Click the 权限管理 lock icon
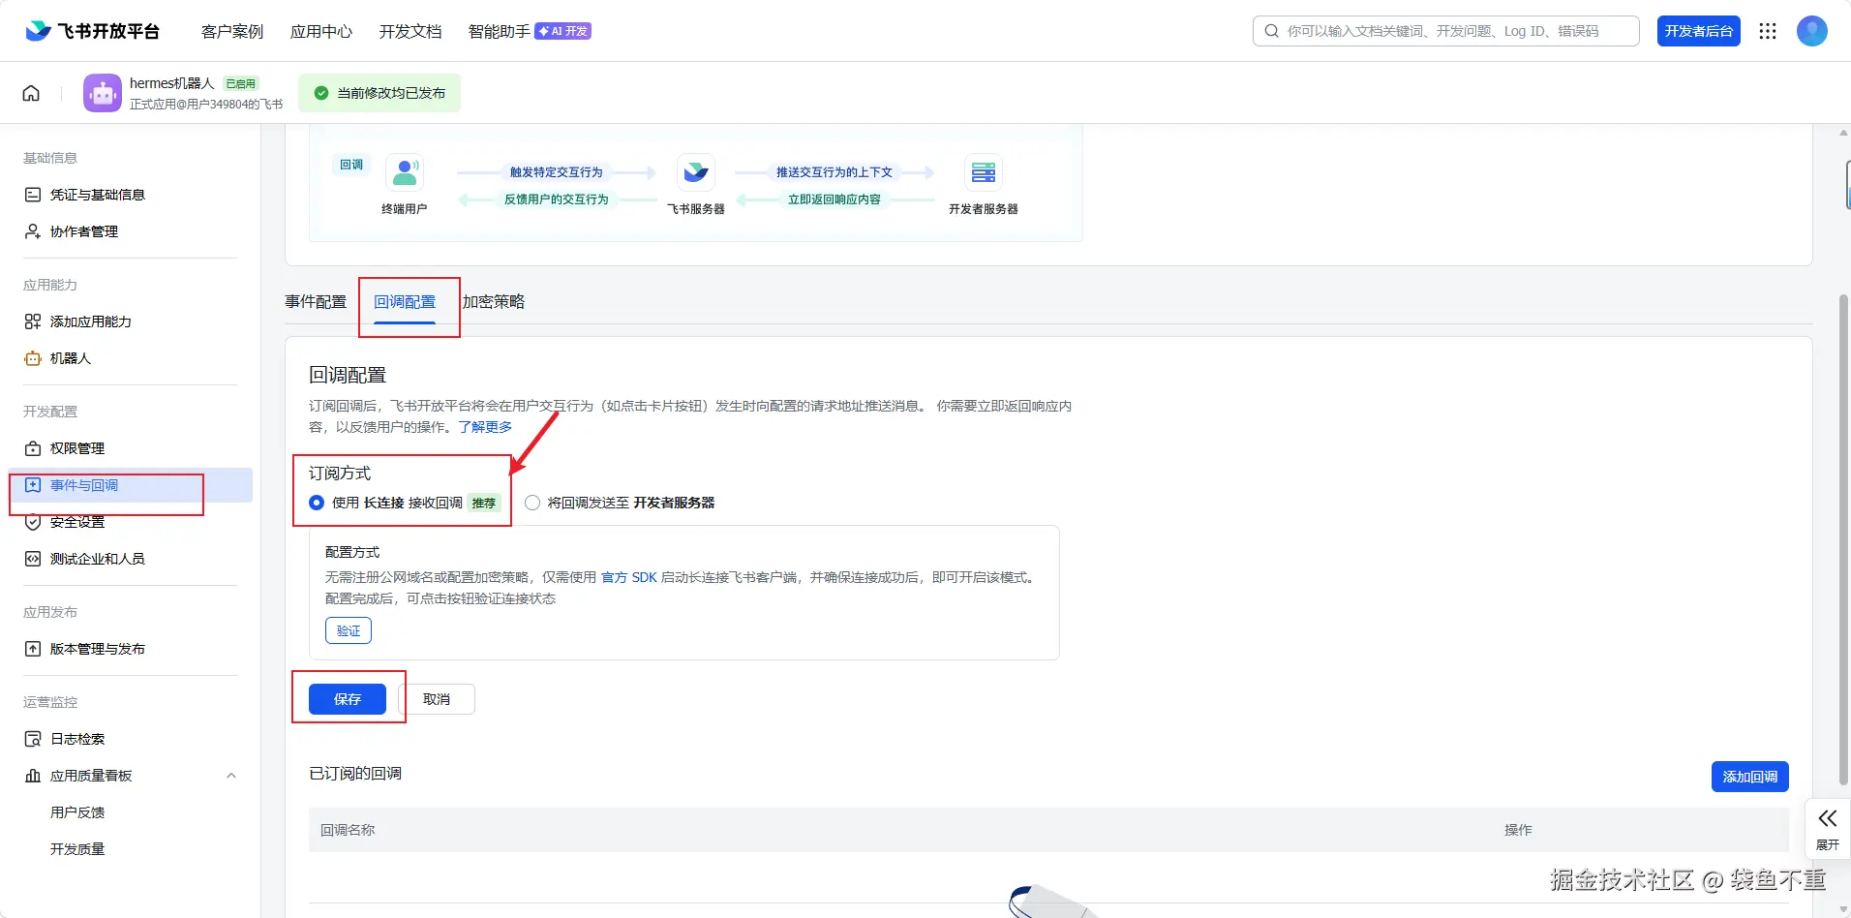 (33, 448)
